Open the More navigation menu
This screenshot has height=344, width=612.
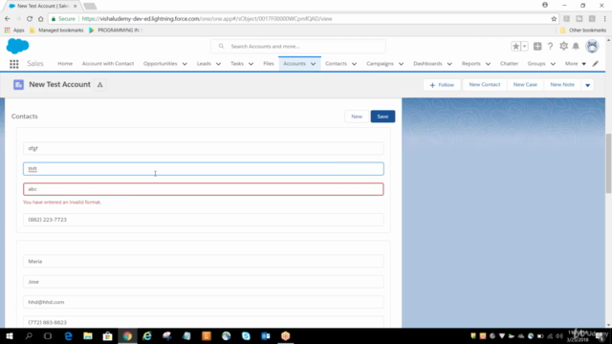tap(576, 64)
